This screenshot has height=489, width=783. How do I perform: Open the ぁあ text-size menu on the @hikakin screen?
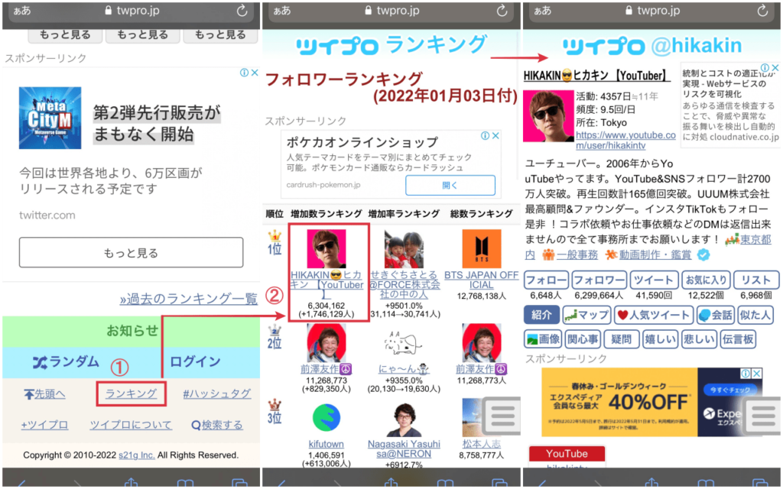coord(543,11)
